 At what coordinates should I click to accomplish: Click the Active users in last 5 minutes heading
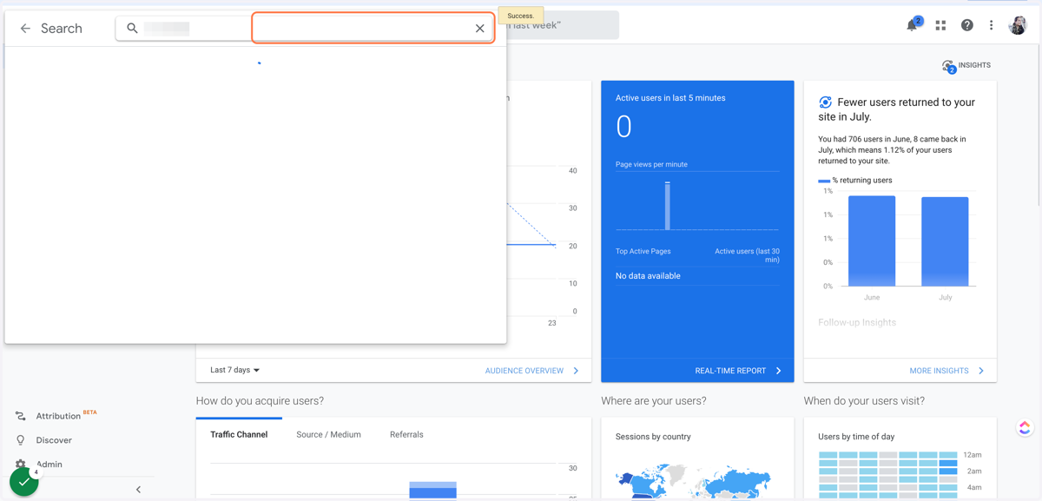point(670,98)
